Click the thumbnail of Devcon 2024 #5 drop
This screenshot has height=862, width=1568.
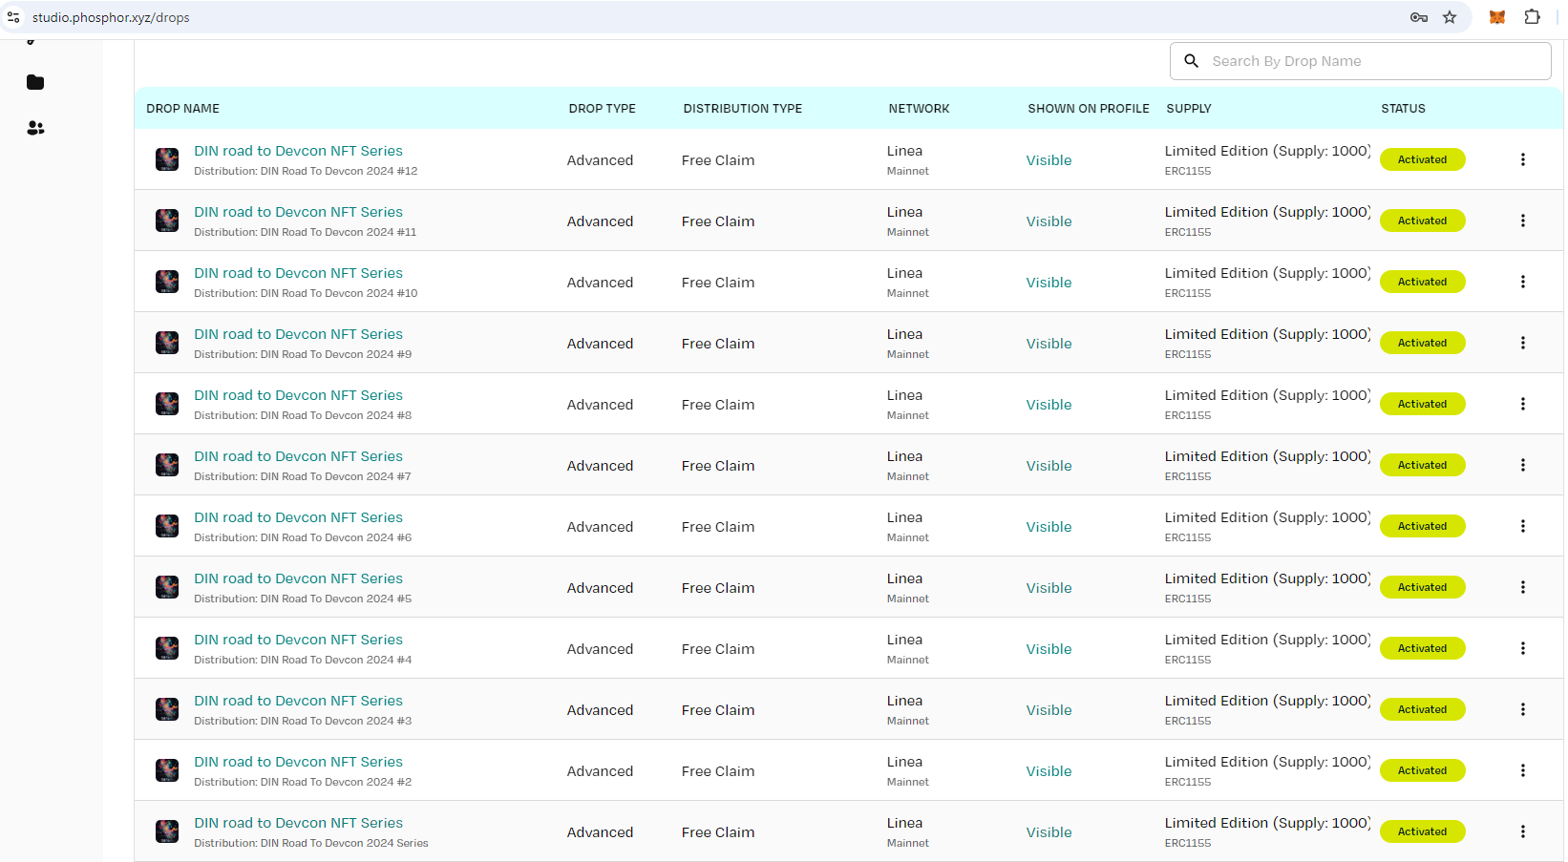(x=167, y=587)
